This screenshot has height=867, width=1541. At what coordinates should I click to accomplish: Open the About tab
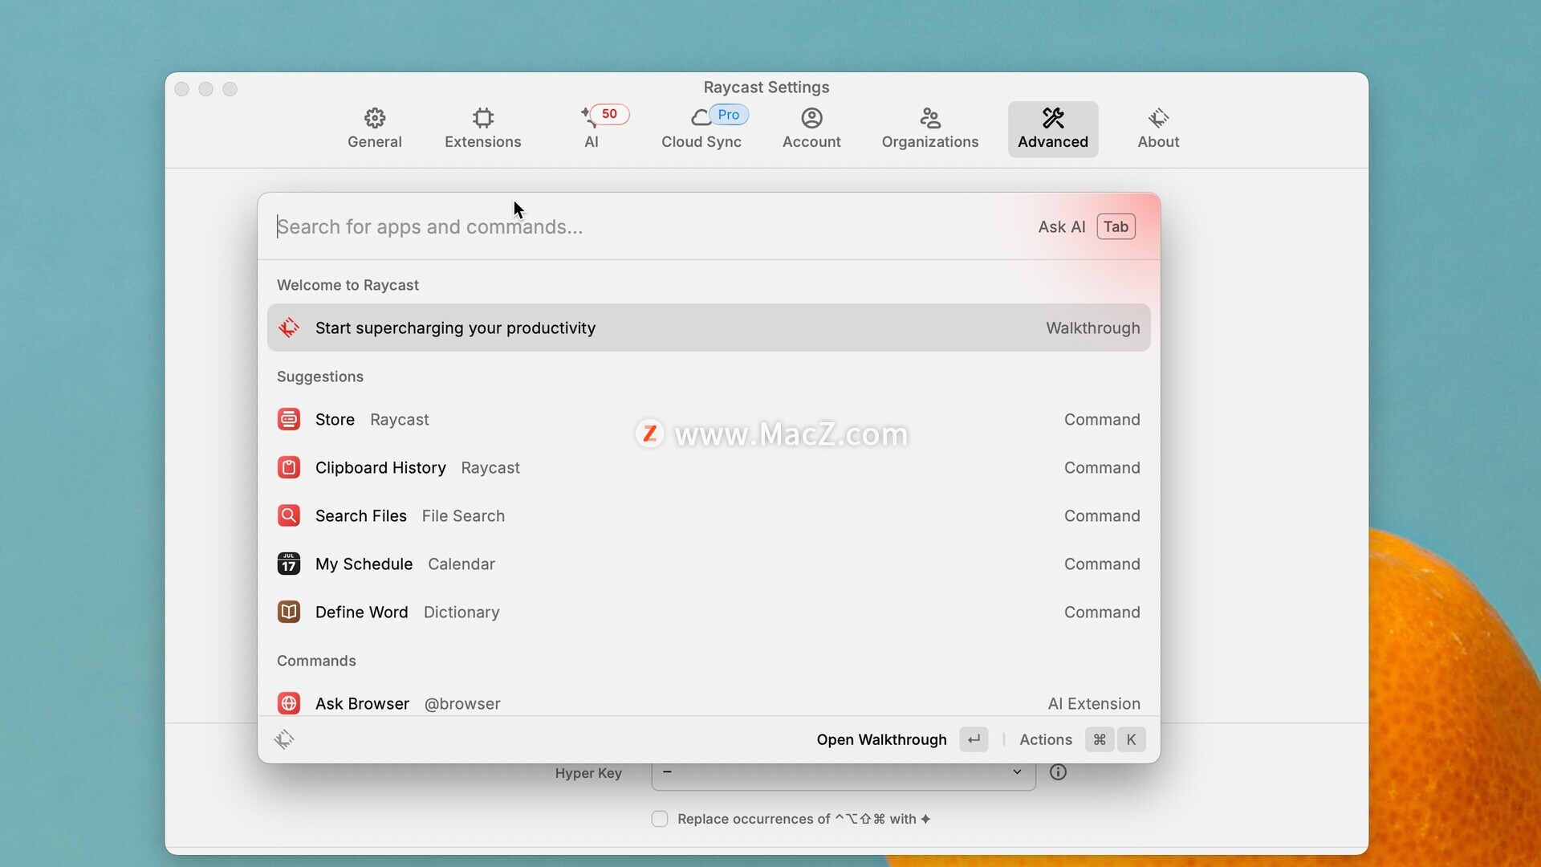(1158, 129)
